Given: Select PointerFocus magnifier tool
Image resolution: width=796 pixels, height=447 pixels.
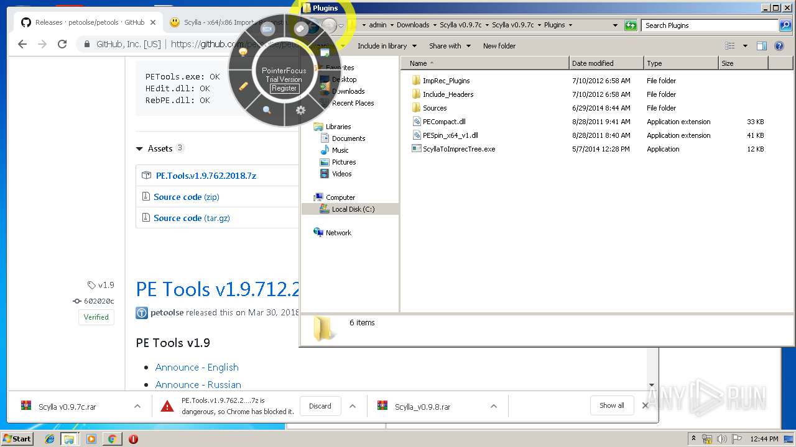Looking at the screenshot, I should tap(267, 110).
